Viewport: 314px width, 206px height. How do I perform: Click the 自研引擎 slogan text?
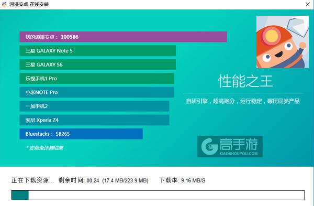tap(243, 101)
